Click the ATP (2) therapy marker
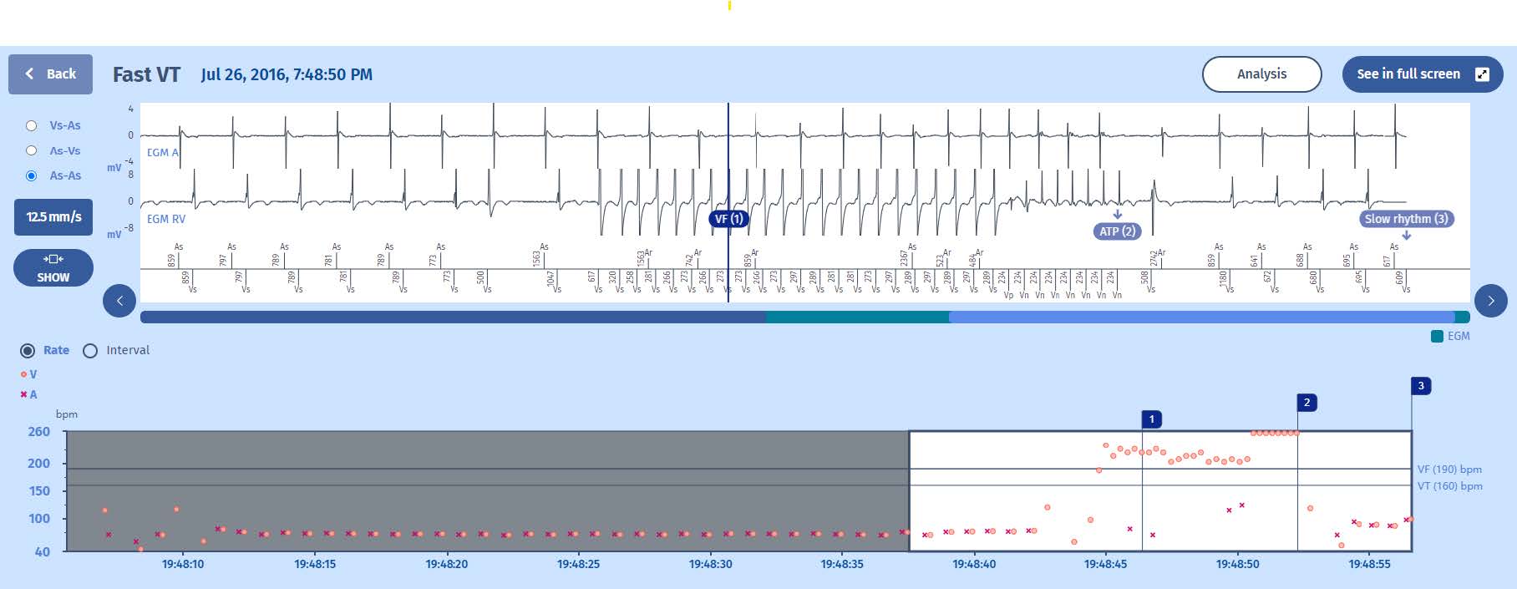The height and width of the screenshot is (589, 1517). pyautogui.click(x=1117, y=231)
